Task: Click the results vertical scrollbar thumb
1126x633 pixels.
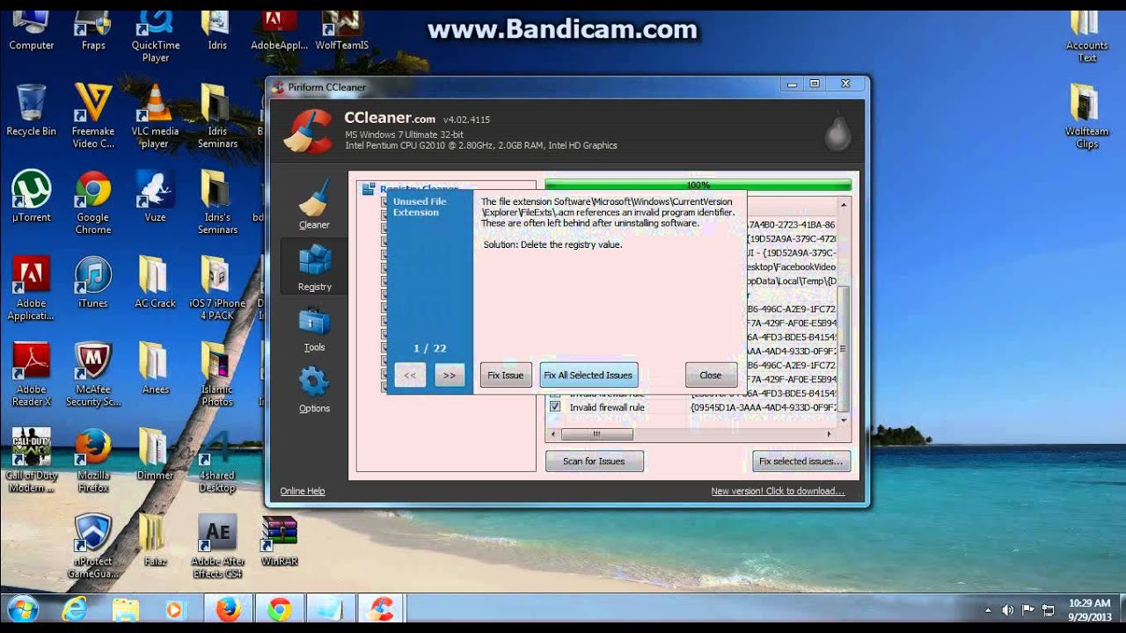Action: point(844,348)
